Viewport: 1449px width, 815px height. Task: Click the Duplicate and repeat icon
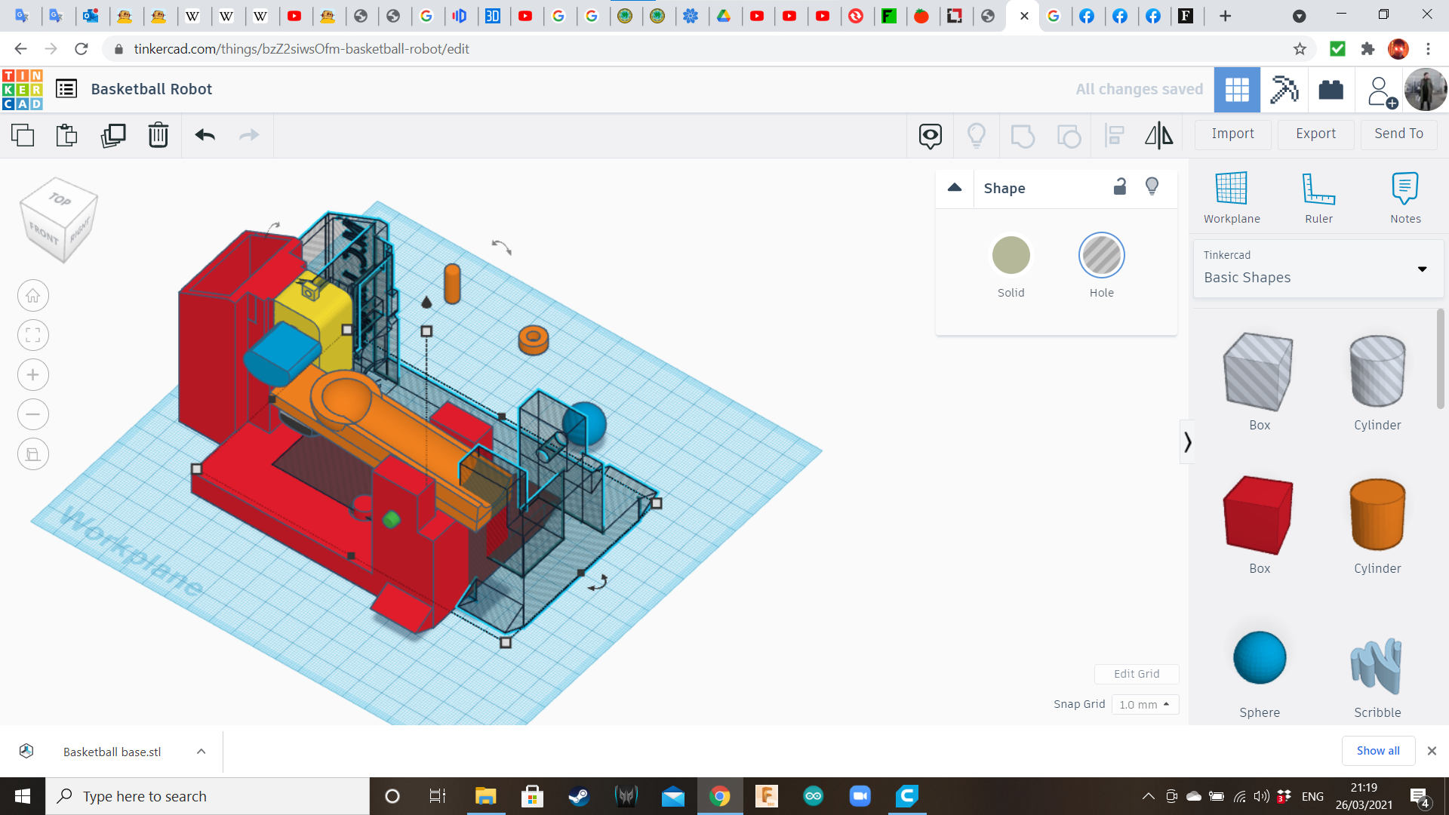click(x=113, y=135)
